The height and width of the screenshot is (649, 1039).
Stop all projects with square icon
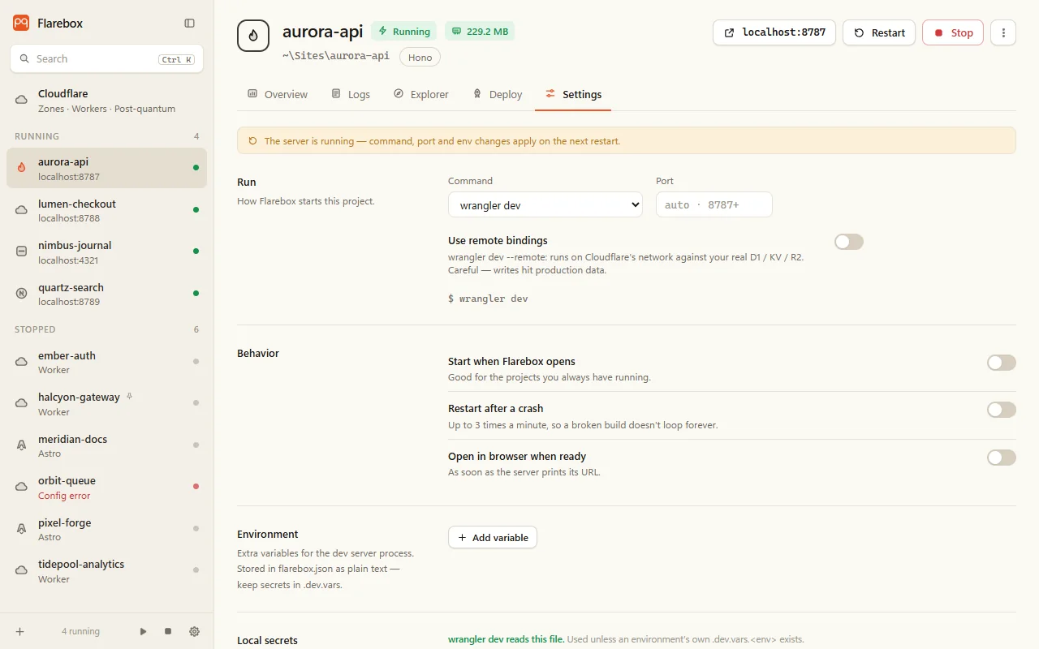click(x=168, y=631)
